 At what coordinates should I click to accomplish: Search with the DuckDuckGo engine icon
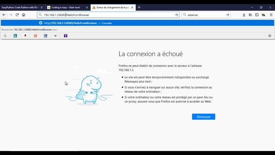click(x=35, y=36)
